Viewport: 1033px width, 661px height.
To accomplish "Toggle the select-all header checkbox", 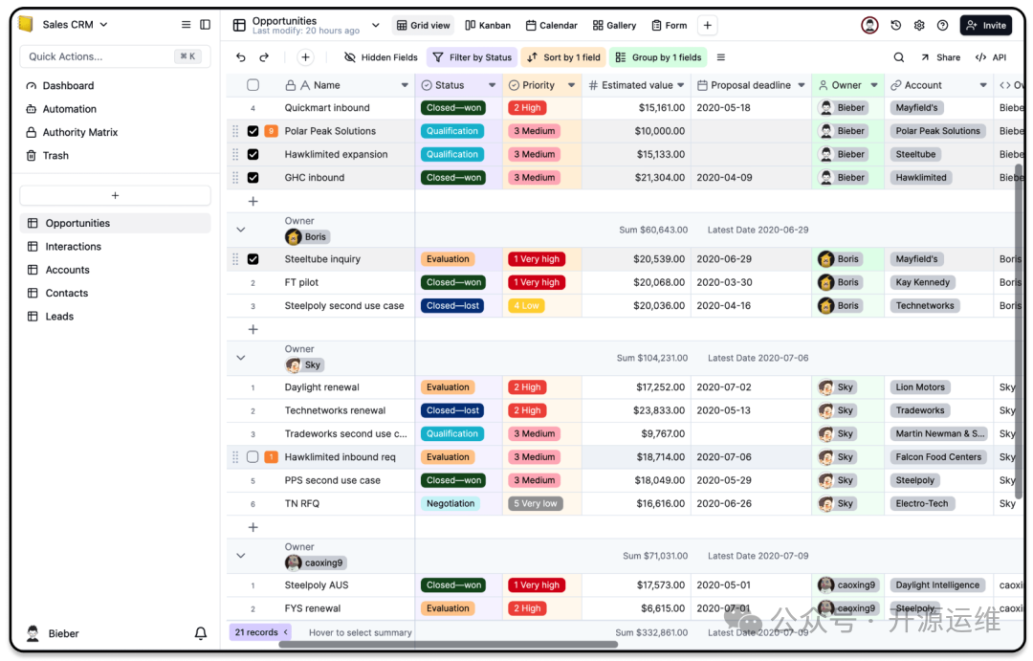I will point(253,85).
